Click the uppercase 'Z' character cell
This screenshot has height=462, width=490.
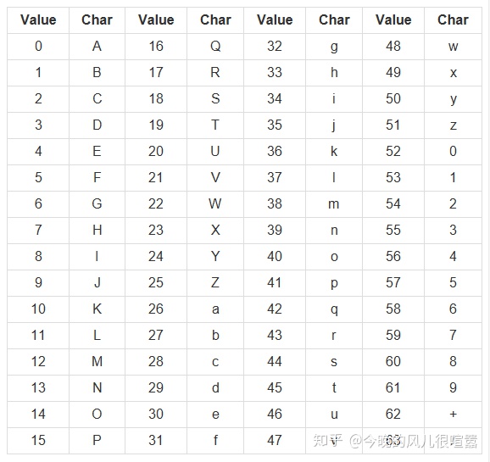215,283
